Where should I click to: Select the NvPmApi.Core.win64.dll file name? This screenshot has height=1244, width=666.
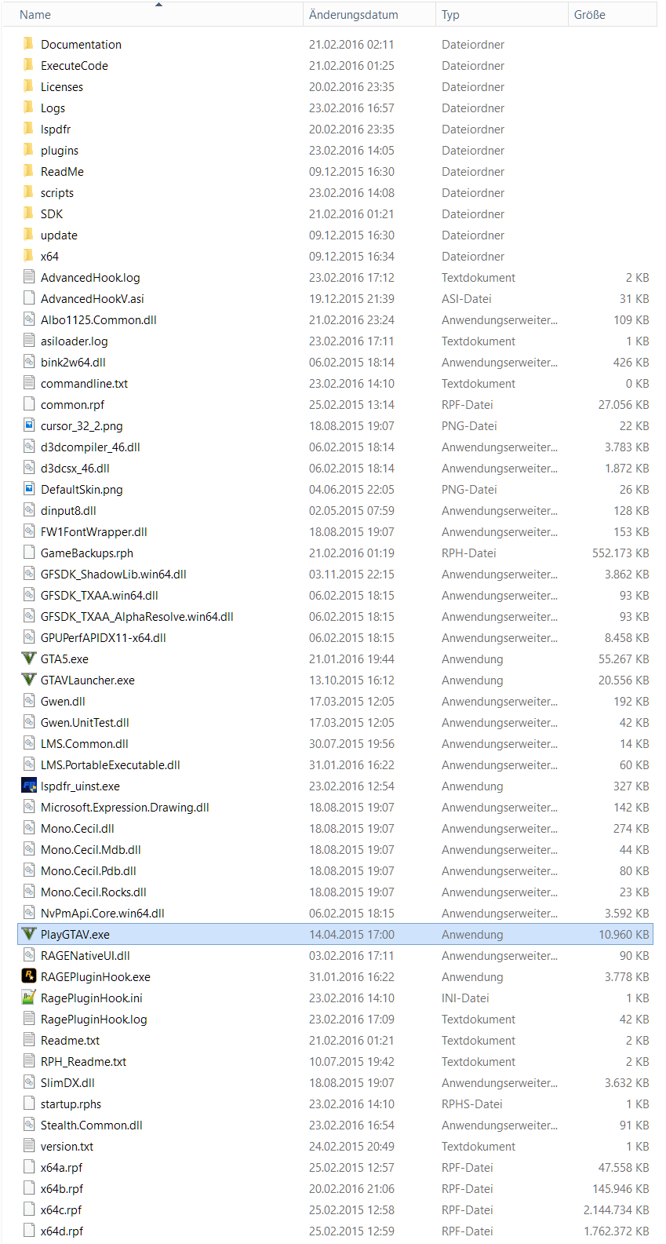[103, 914]
